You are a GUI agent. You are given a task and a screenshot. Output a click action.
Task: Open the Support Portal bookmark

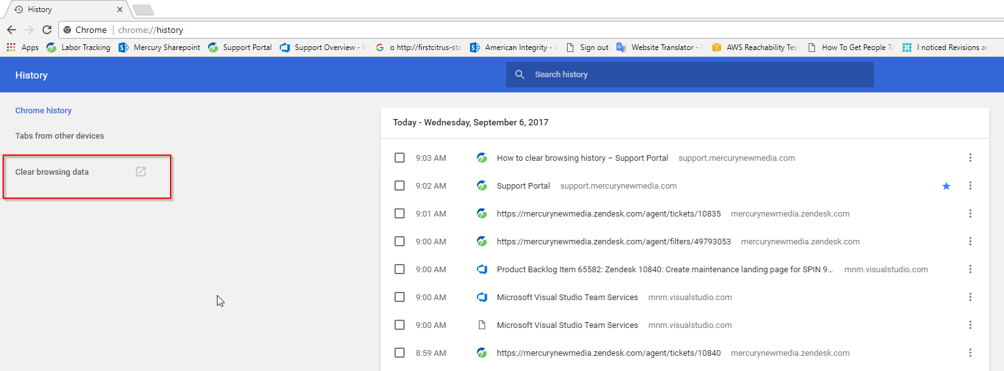tap(240, 47)
